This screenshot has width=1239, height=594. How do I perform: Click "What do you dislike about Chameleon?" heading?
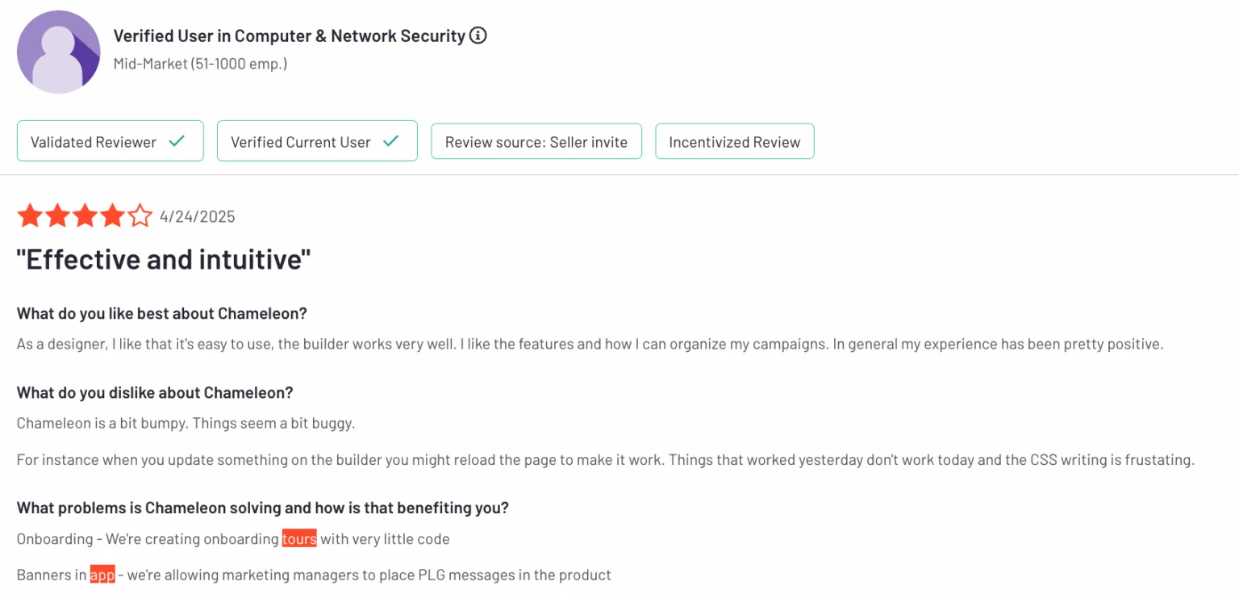155,393
